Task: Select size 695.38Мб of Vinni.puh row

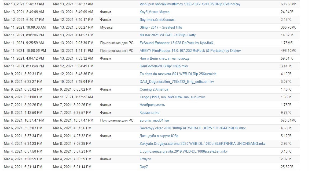Action: pos(288,4)
